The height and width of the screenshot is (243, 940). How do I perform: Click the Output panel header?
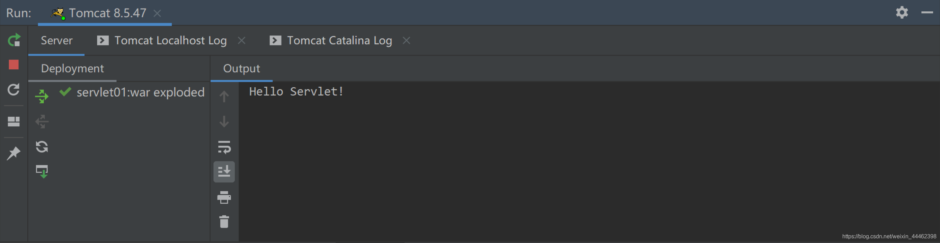(241, 68)
